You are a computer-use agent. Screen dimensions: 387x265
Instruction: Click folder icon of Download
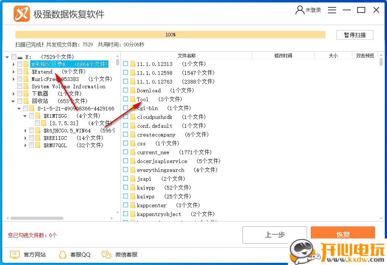(x=133, y=90)
